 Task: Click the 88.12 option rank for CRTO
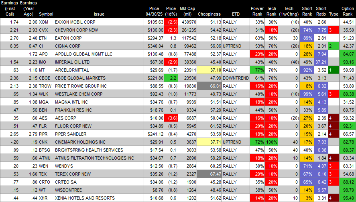point(348,182)
